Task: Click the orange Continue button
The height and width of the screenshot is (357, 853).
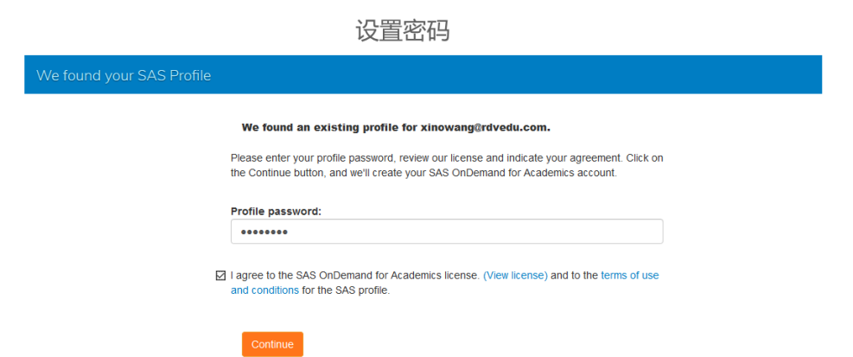Action: (272, 344)
